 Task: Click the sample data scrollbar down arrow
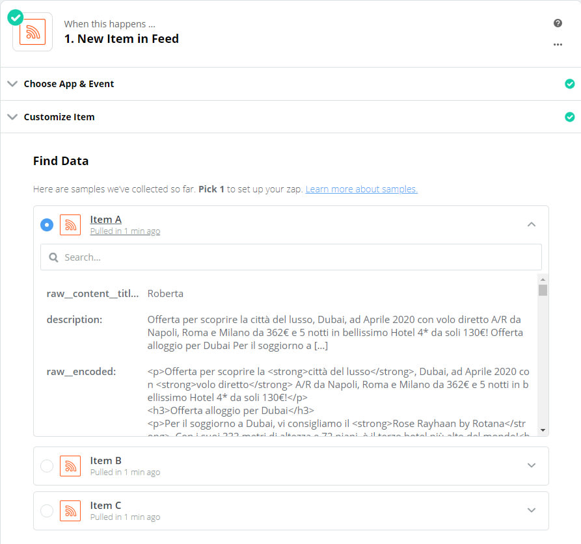coord(543,430)
